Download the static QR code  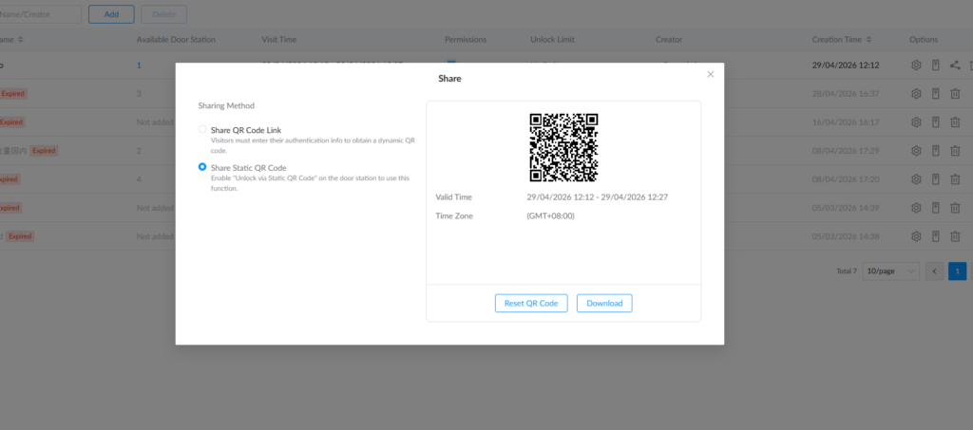coord(604,304)
